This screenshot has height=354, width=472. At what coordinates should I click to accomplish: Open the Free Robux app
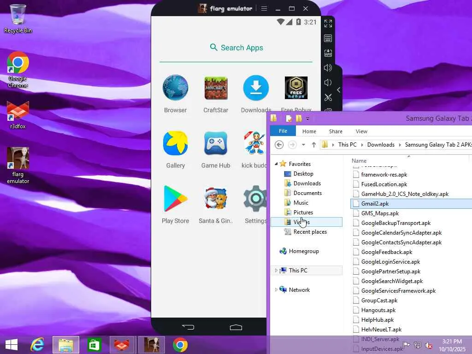(296, 88)
